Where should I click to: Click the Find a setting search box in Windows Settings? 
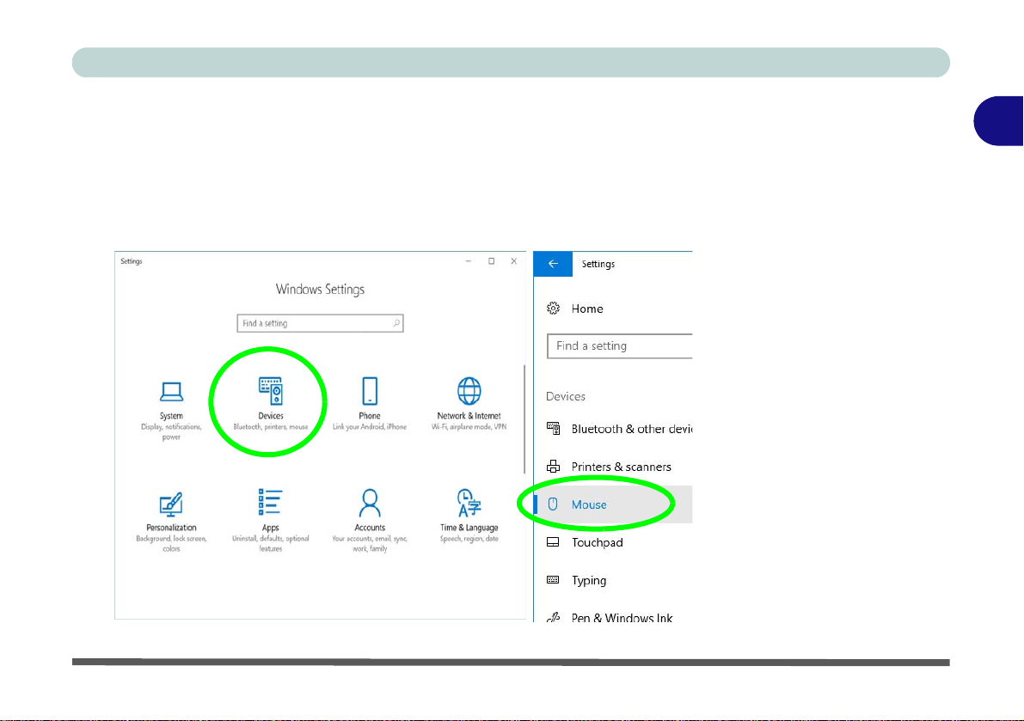[320, 323]
